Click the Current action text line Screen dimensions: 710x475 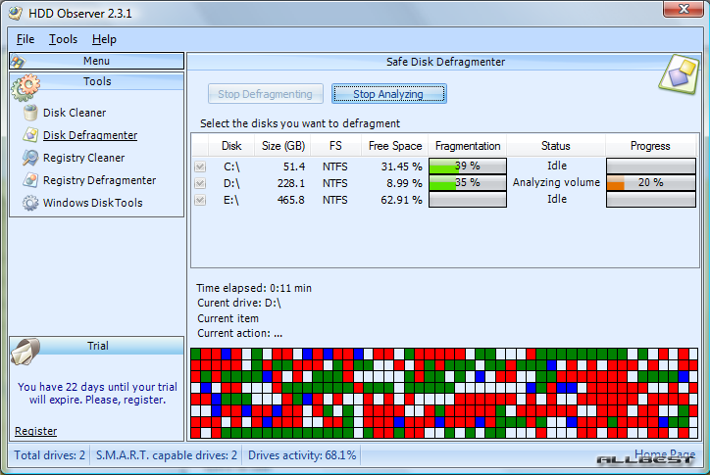tap(239, 333)
